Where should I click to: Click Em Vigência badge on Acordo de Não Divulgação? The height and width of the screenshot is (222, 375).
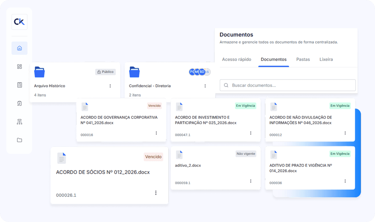tap(340, 106)
